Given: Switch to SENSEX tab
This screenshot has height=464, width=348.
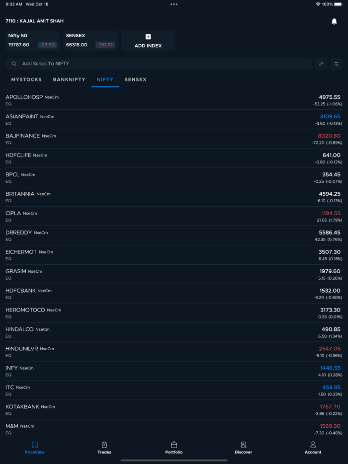Looking at the screenshot, I should 135,79.
